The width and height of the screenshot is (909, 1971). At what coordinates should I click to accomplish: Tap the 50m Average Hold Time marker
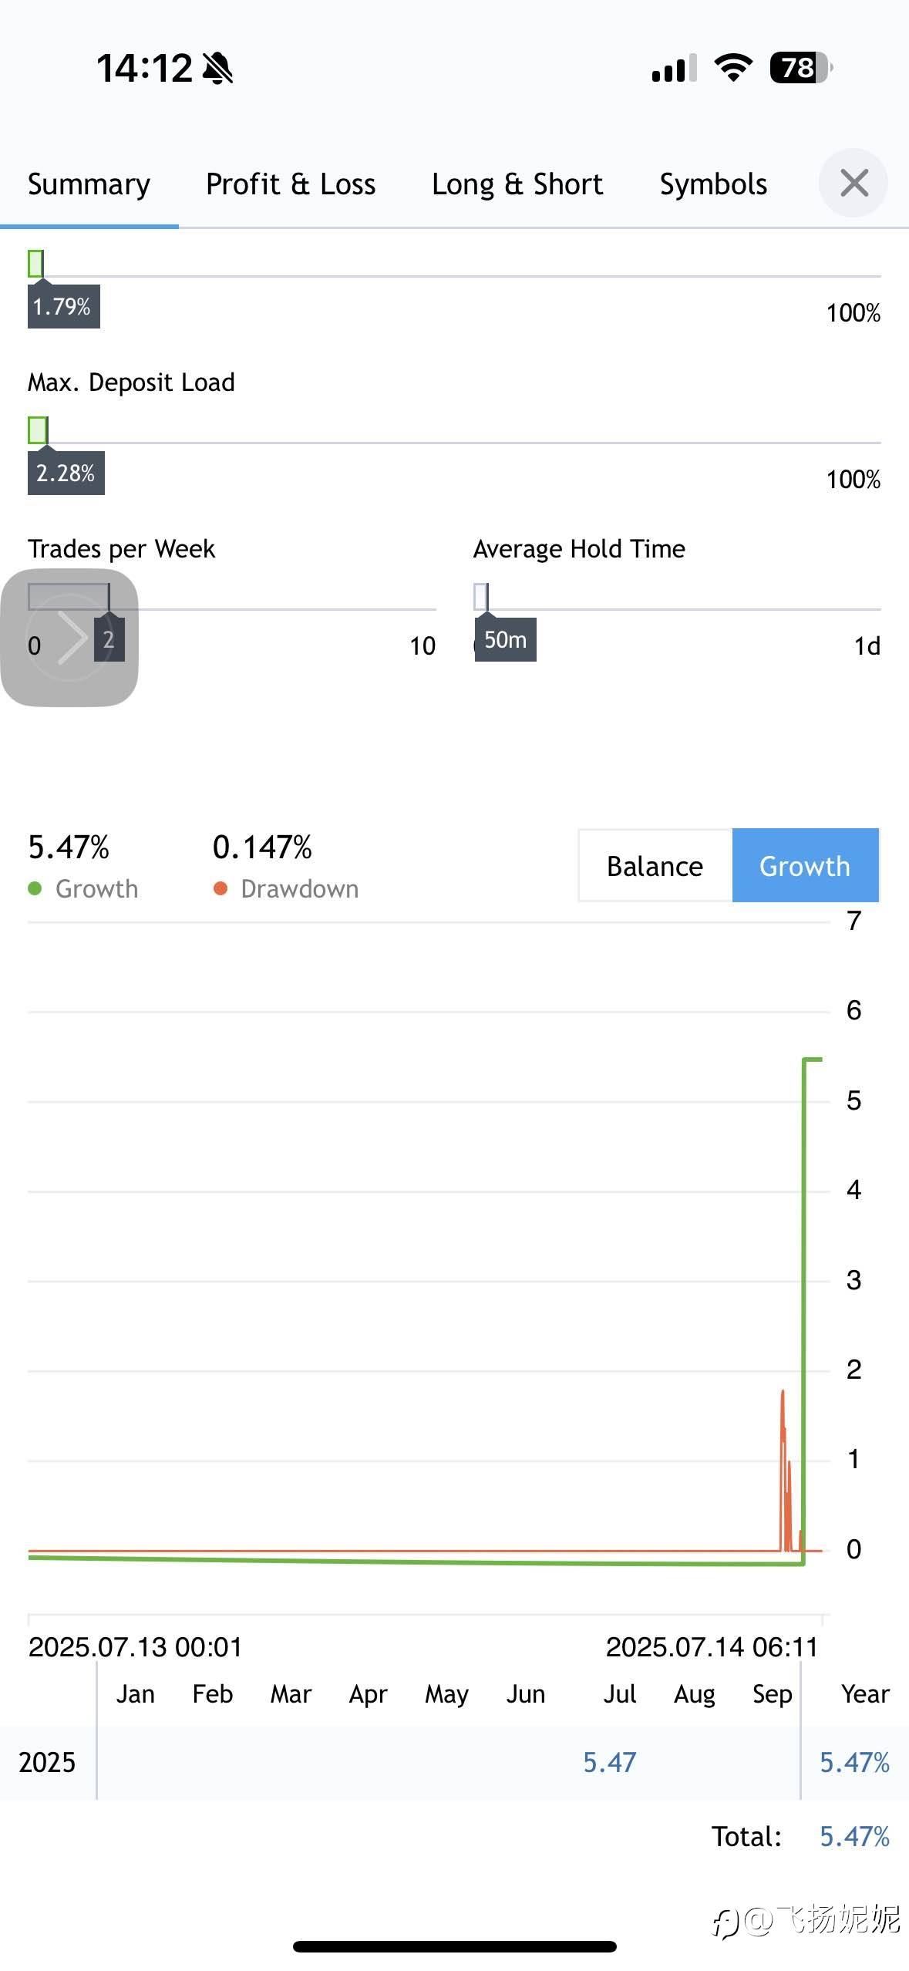point(505,639)
